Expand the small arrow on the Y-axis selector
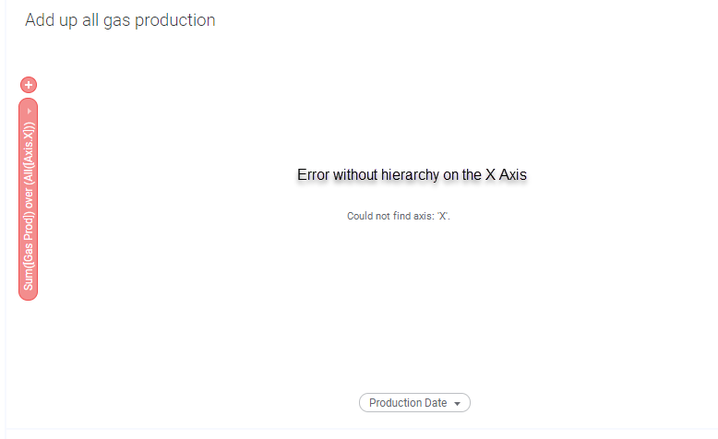Screen dimensions: 718x439 coord(29,112)
